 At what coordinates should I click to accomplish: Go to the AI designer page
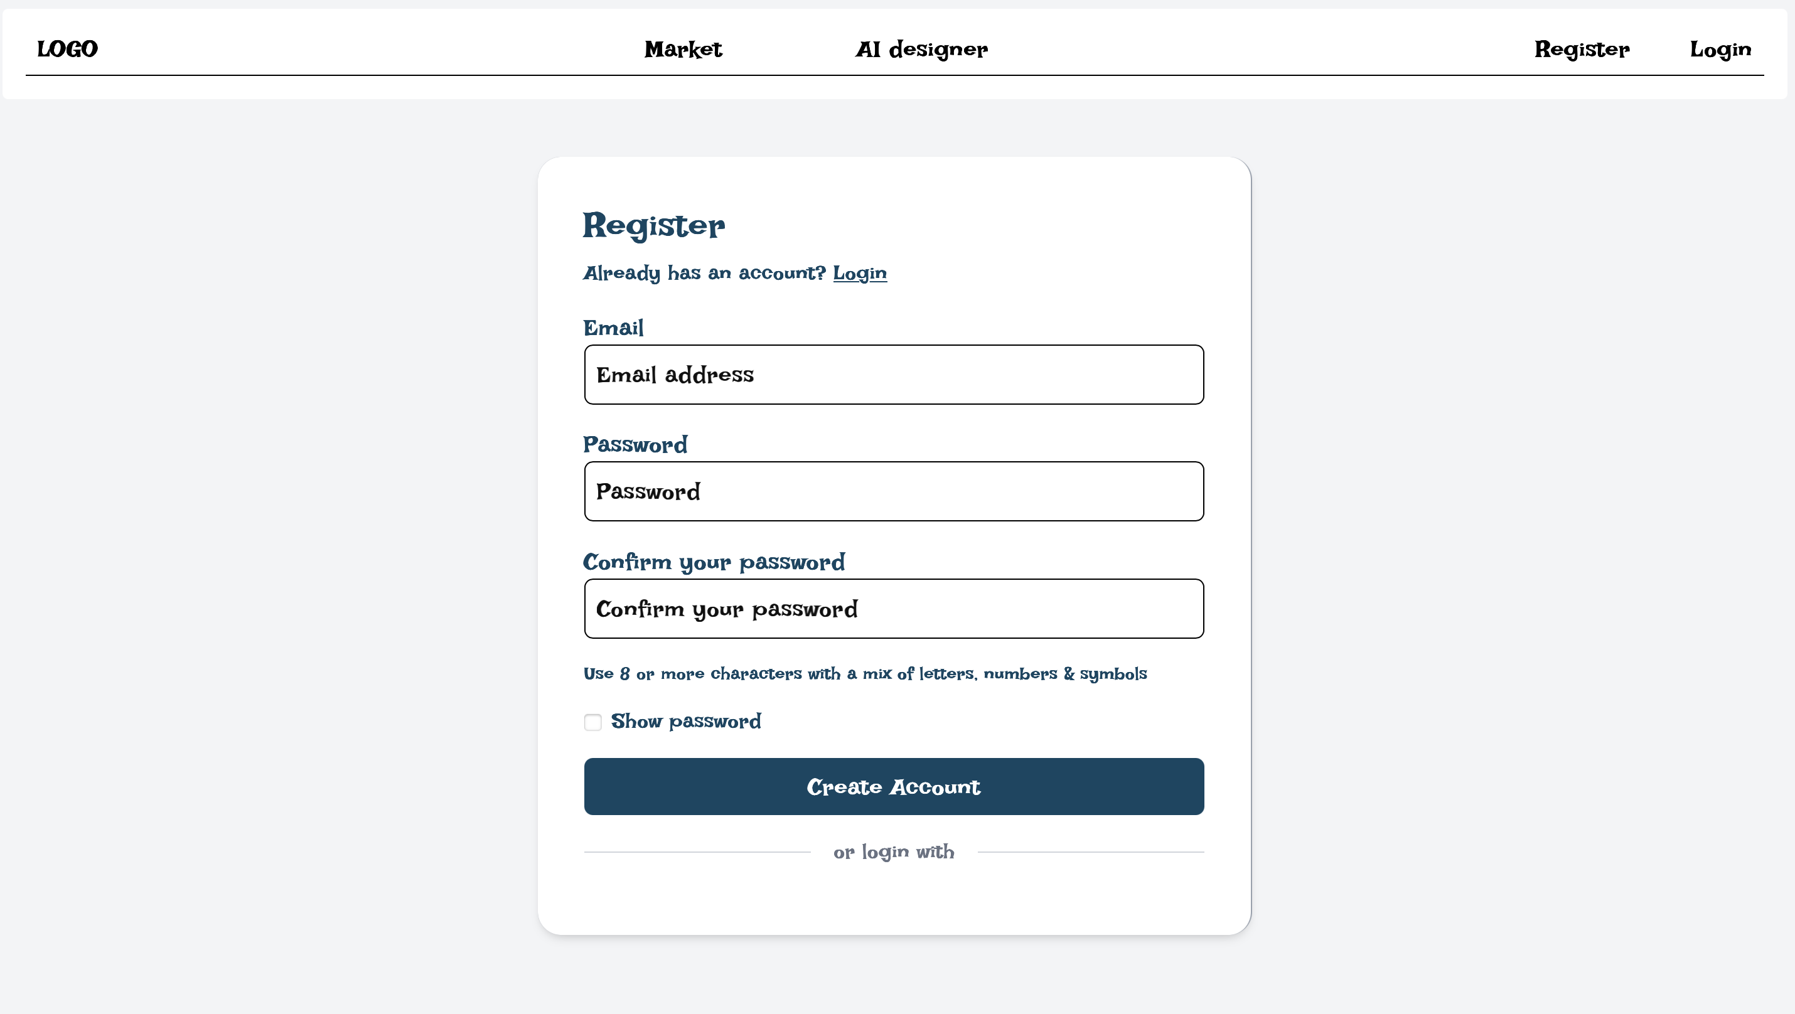pyautogui.click(x=921, y=50)
